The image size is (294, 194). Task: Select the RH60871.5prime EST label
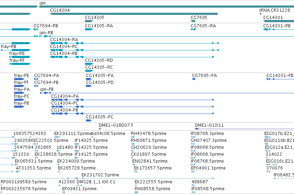pyautogui.click(x=149, y=140)
